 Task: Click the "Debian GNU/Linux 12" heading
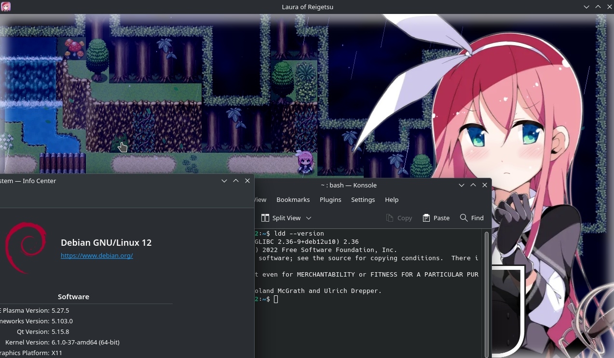(x=106, y=243)
